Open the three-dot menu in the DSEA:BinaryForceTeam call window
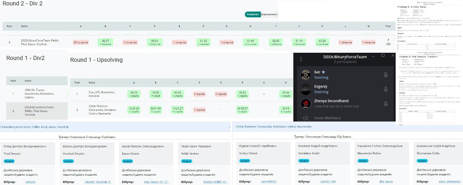The height and width of the screenshot is (185, 463). (x=301, y=59)
